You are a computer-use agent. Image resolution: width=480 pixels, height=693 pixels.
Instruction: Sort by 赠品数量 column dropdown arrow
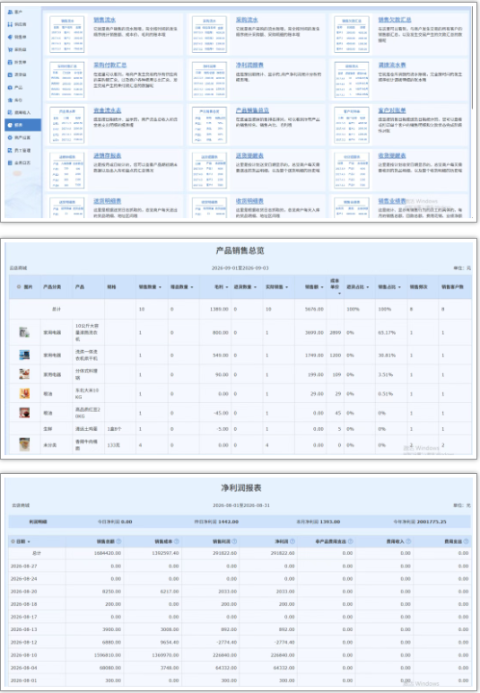coord(192,287)
